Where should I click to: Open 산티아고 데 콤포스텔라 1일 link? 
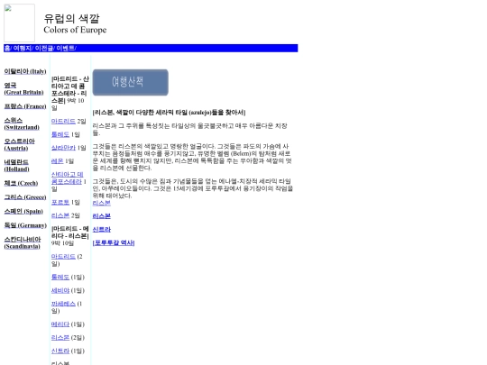coord(67,178)
